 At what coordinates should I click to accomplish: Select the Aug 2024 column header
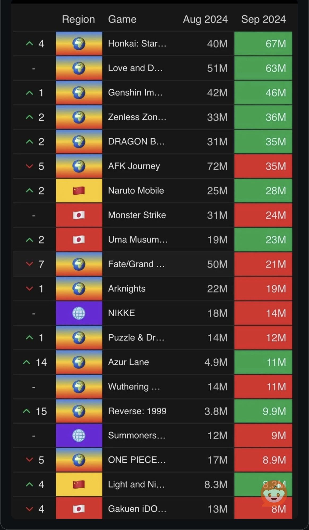pos(205,19)
